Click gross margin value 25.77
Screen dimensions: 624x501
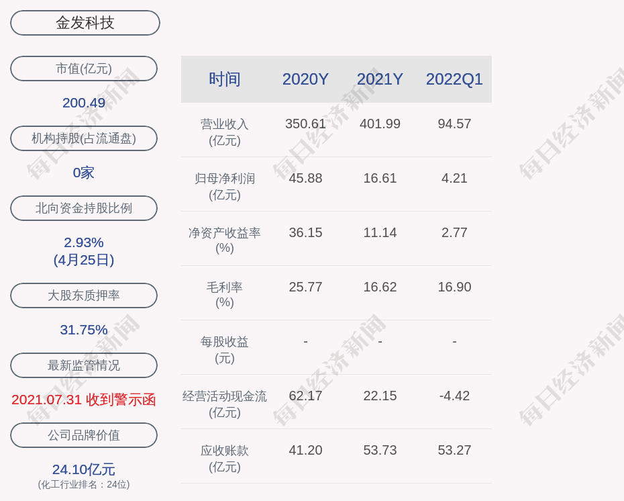(306, 287)
